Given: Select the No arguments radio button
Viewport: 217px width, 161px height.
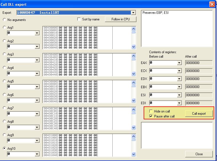Looking at the screenshot, I should [4, 20].
